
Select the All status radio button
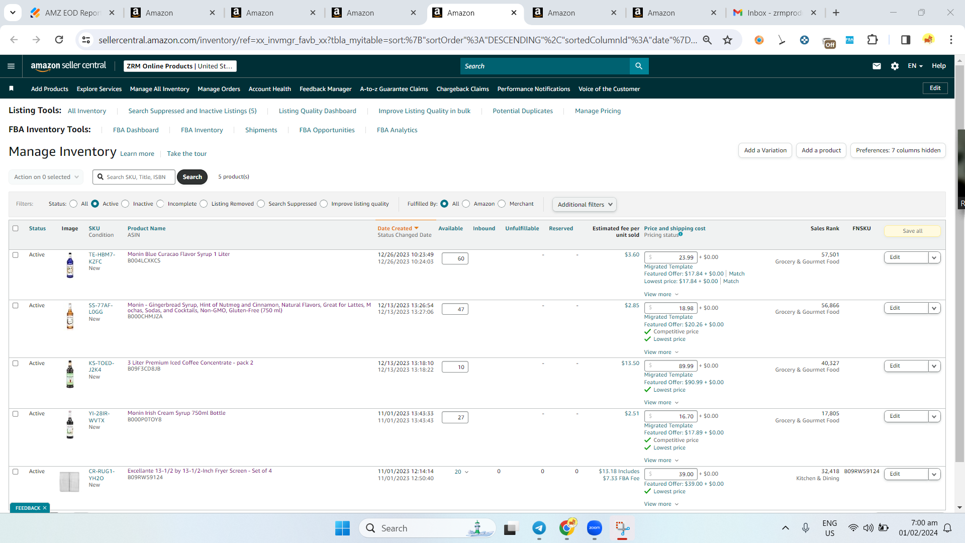tap(74, 204)
